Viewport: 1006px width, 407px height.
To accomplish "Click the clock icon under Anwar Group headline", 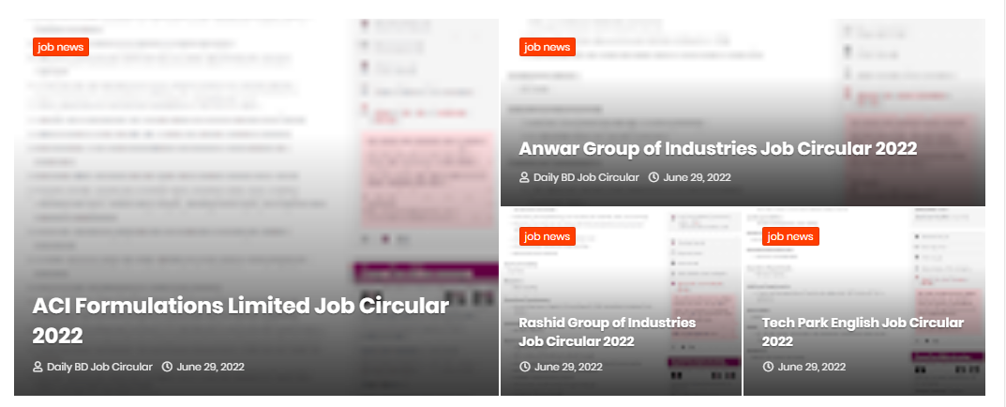I will click(x=653, y=177).
